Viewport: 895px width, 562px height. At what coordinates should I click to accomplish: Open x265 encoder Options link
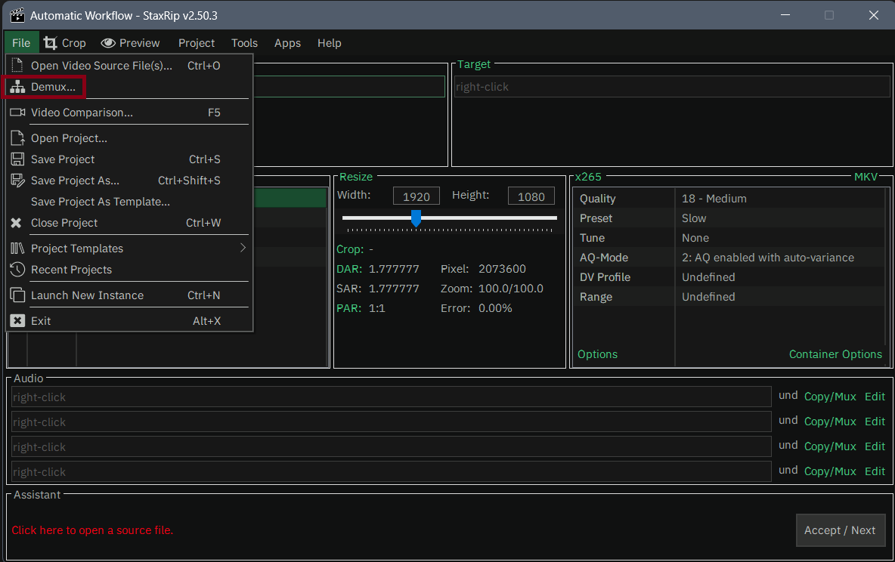597,354
